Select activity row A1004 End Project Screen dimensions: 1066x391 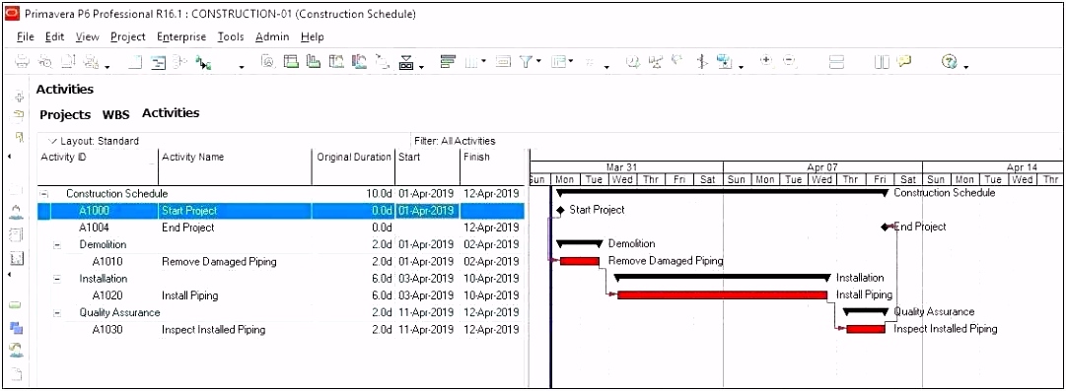click(x=281, y=228)
